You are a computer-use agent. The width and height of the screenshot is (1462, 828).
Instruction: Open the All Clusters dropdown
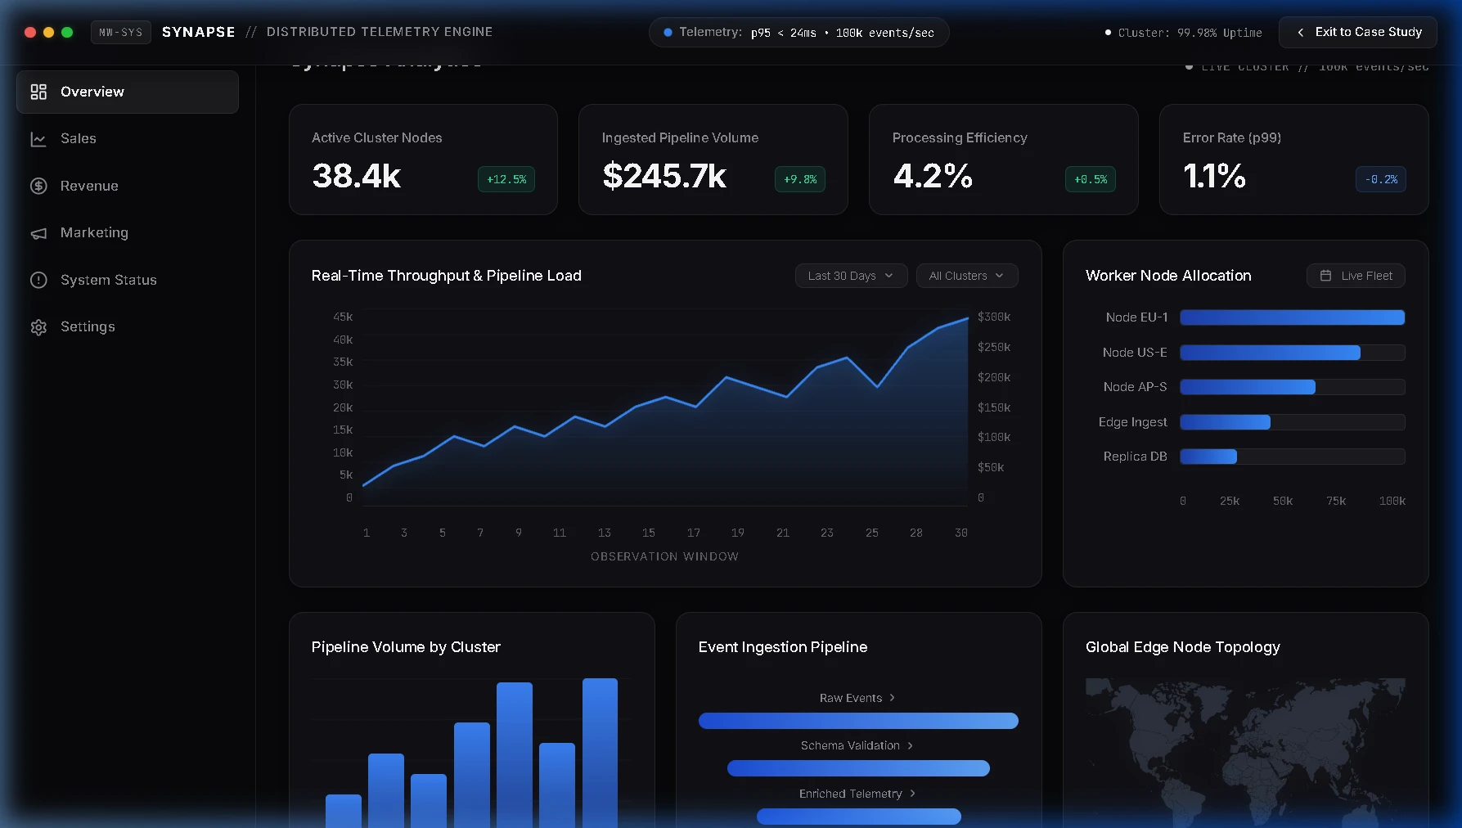pos(967,276)
